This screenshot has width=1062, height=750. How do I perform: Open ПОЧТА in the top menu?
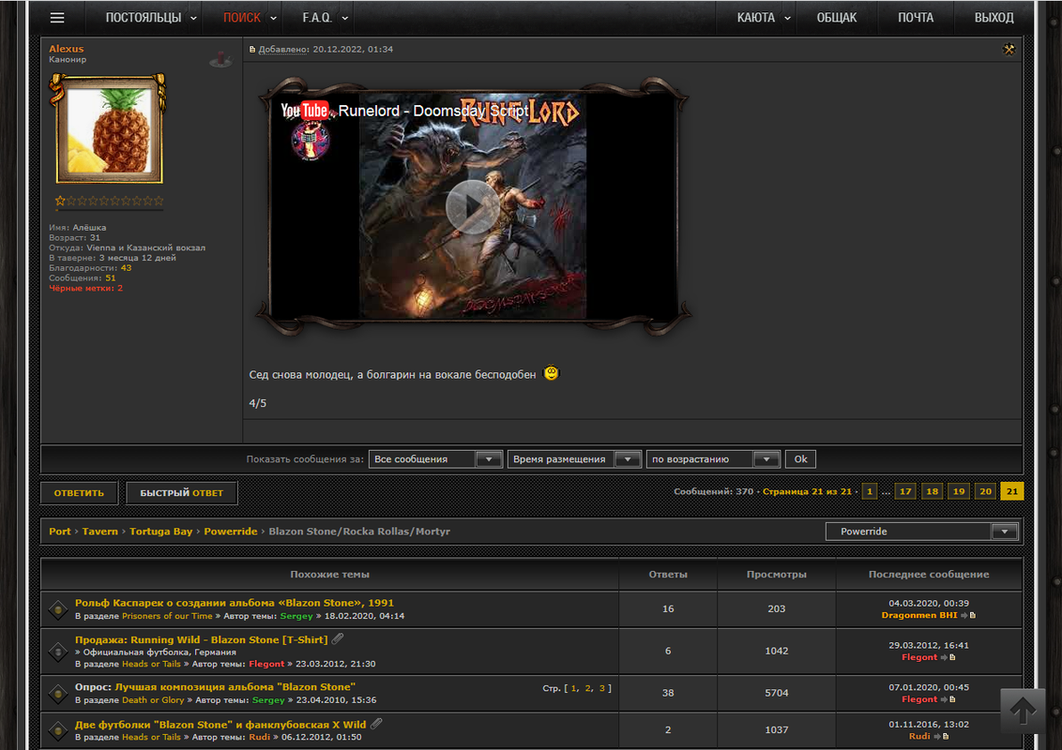tap(916, 18)
